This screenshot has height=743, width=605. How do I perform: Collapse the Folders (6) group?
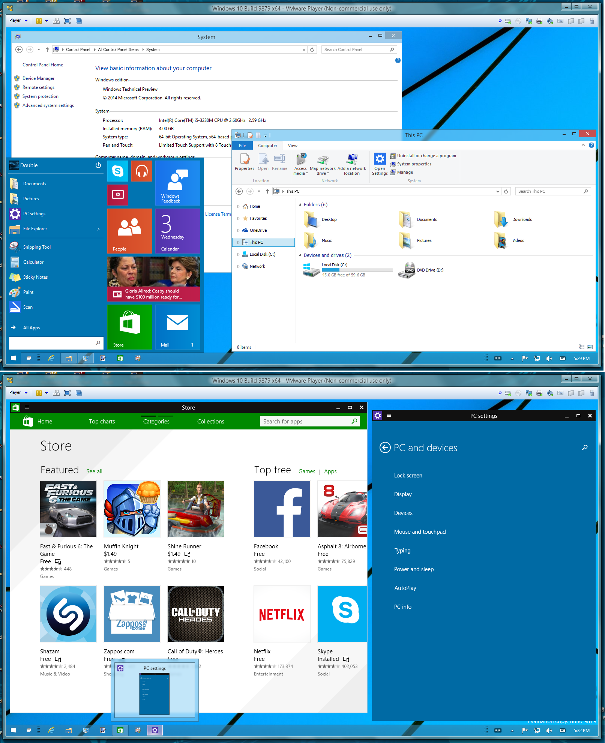pyautogui.click(x=300, y=205)
